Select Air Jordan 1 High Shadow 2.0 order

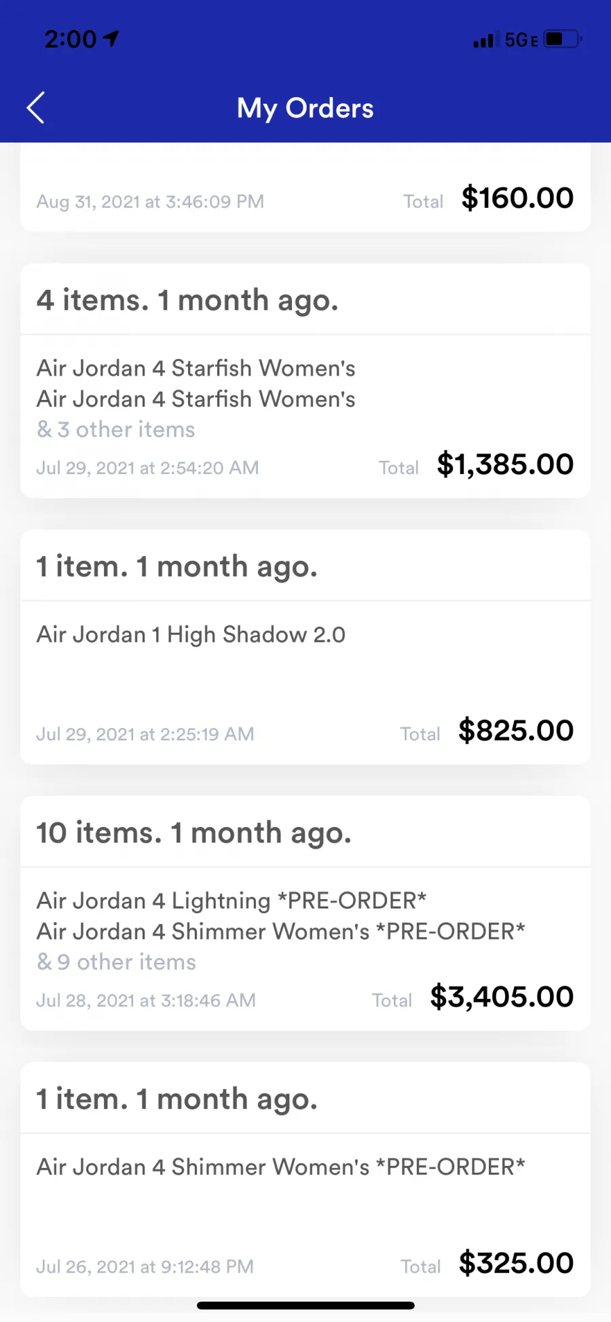191,635
